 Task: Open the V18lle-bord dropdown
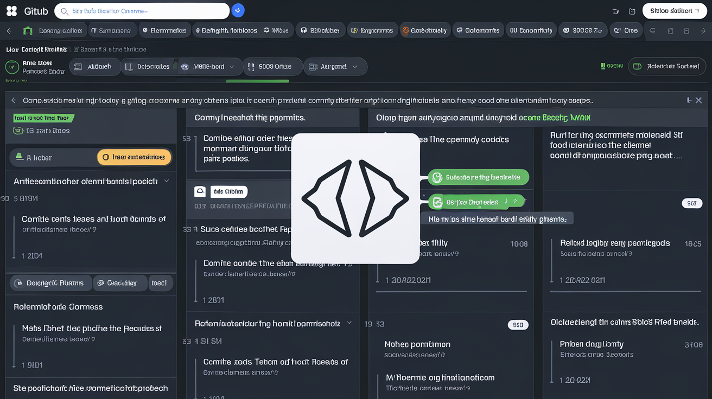pos(209,67)
